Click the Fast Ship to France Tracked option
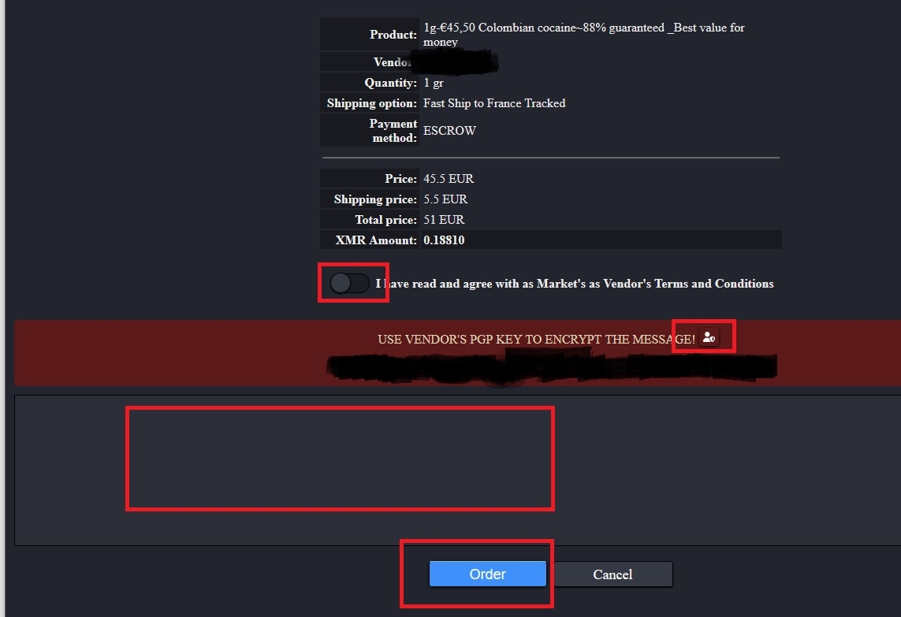 tap(494, 103)
